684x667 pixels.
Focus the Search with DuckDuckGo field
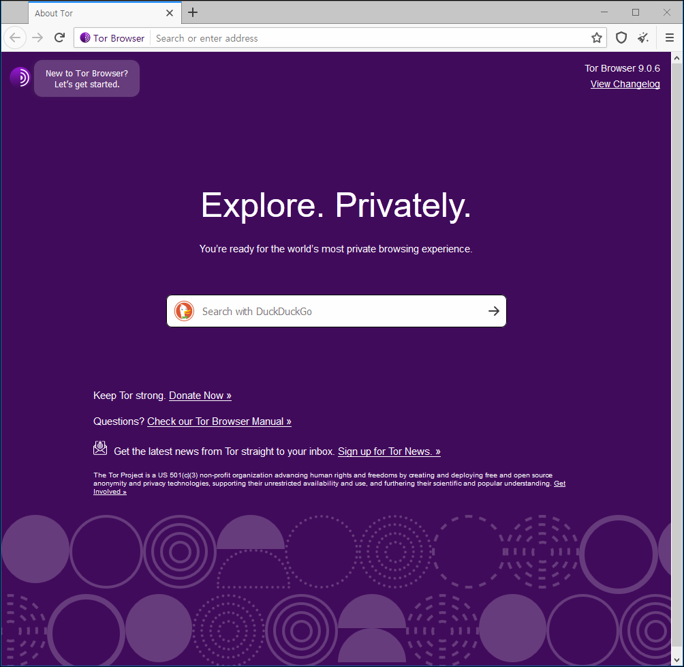click(x=337, y=311)
